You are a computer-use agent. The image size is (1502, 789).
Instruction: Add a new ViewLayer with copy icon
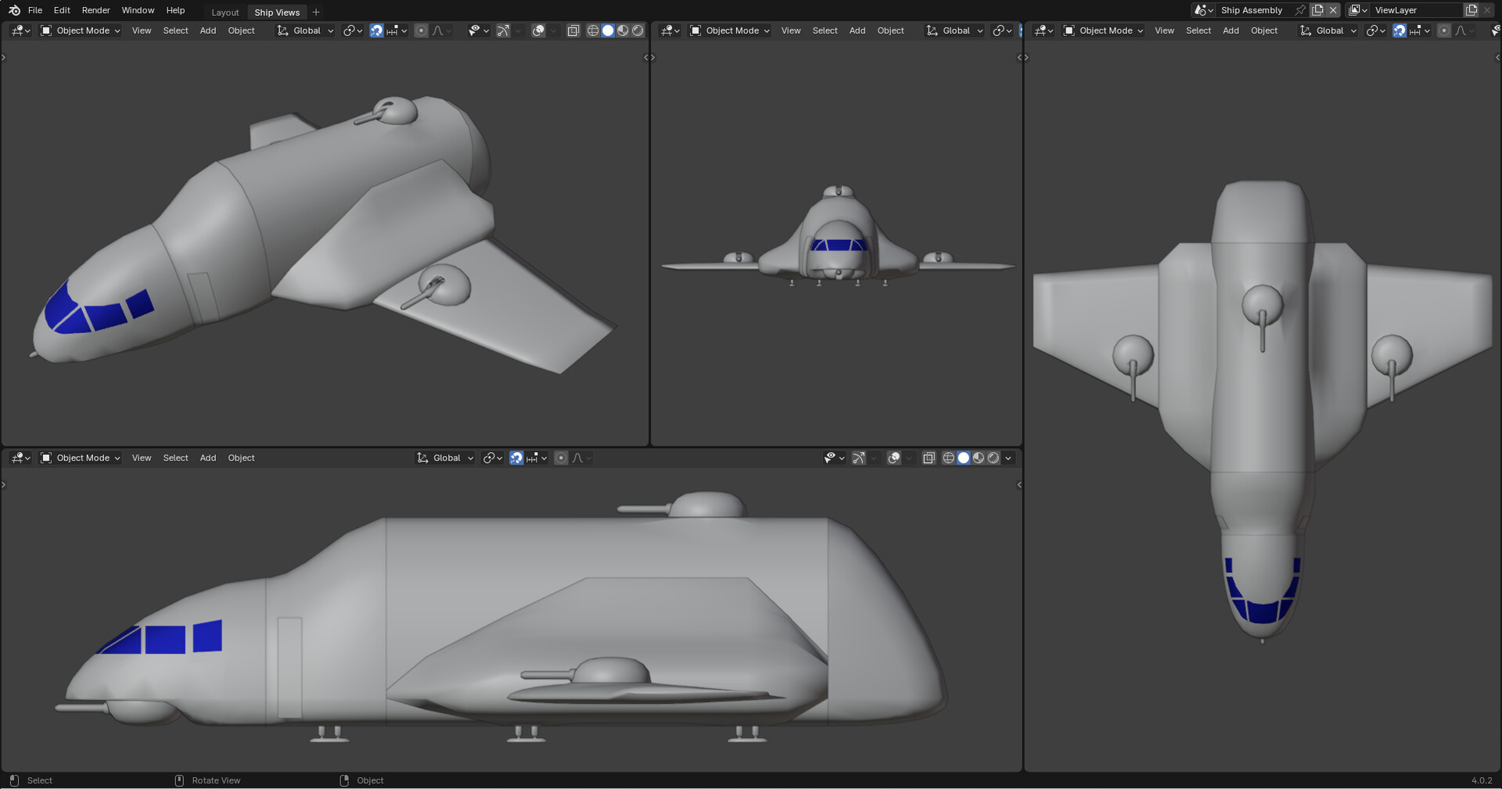(1471, 10)
